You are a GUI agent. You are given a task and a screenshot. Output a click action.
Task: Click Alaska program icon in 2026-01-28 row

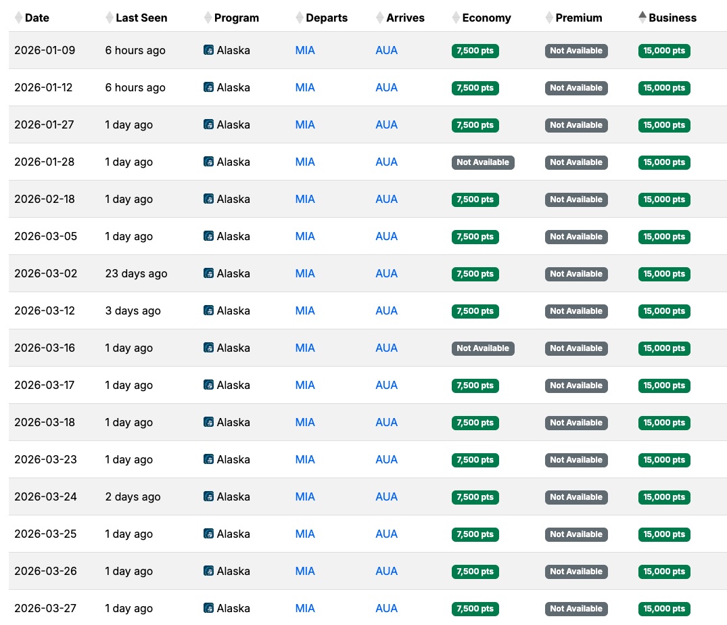pos(209,162)
